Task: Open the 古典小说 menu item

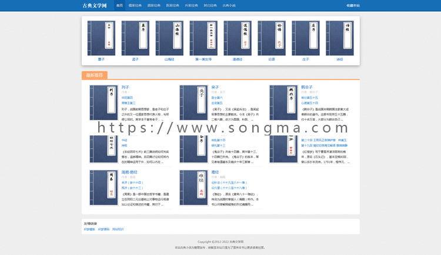Action: tap(229, 6)
